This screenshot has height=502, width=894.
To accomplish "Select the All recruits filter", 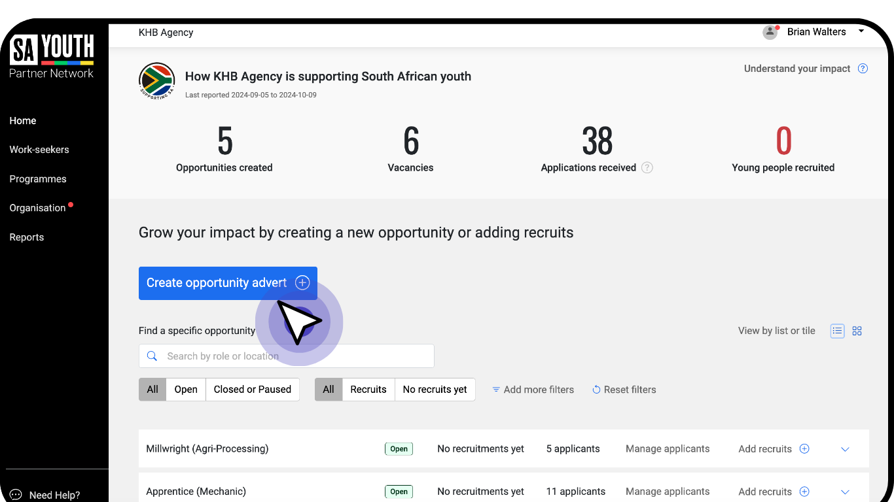I will point(329,390).
